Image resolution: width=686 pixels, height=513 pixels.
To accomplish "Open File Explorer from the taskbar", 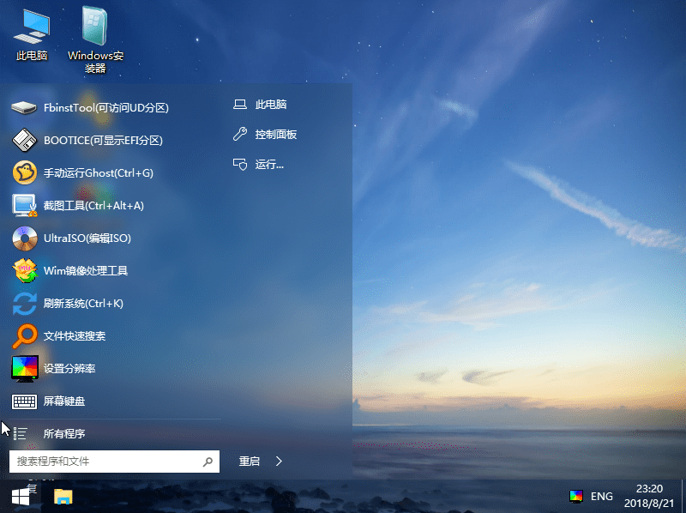I will click(58, 495).
